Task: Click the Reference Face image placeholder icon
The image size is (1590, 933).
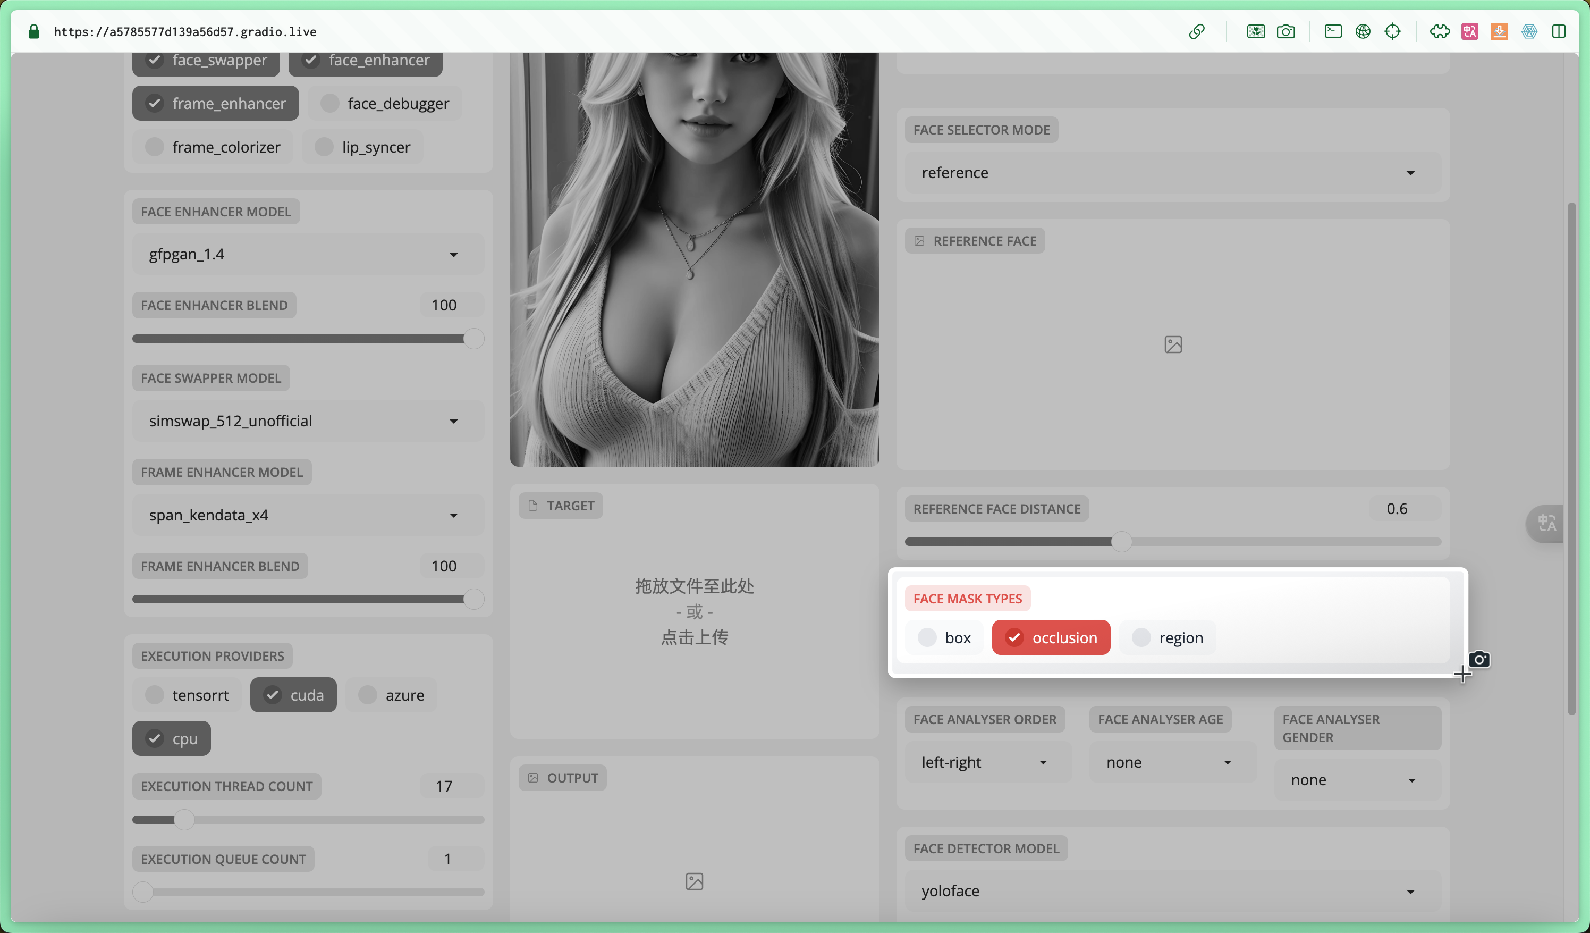Action: [1173, 344]
